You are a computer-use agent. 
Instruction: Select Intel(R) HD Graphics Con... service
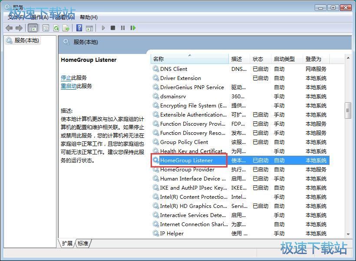240,206
